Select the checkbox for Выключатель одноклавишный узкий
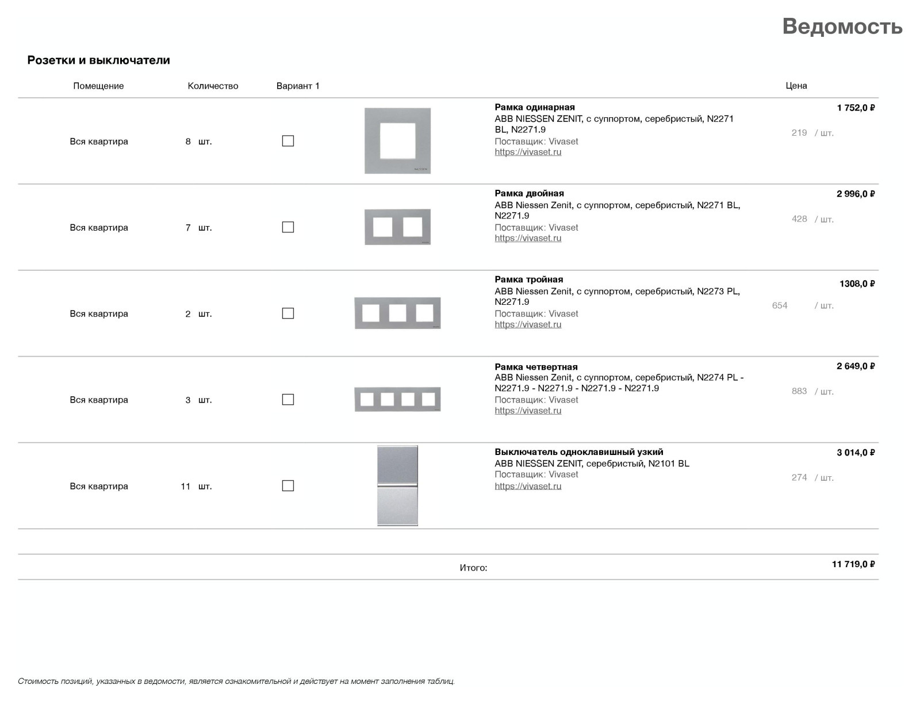This screenshot has width=920, height=704. 288,486
